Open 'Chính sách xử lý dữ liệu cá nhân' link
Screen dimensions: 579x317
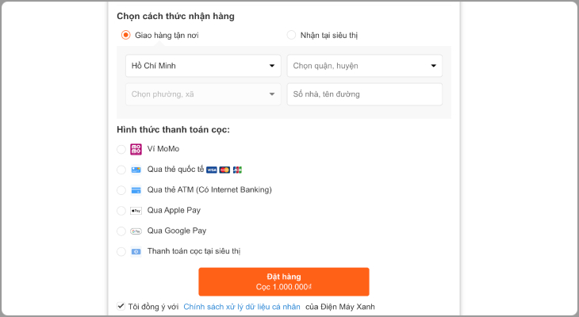point(242,307)
